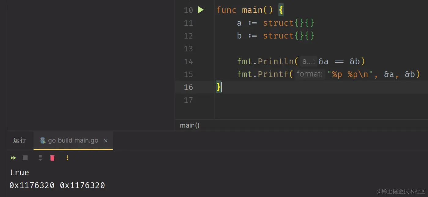
Task: Select the go build main.go tab
Action: click(x=73, y=140)
